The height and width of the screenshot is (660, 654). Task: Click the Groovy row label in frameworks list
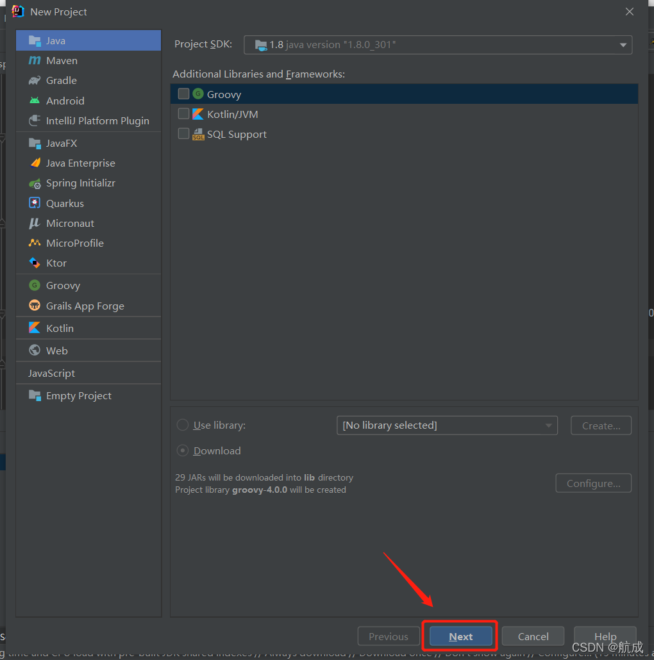coord(224,94)
